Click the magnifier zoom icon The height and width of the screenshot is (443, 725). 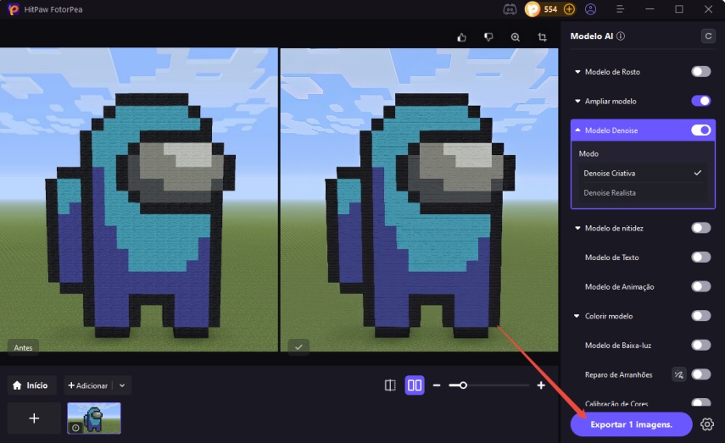(515, 37)
